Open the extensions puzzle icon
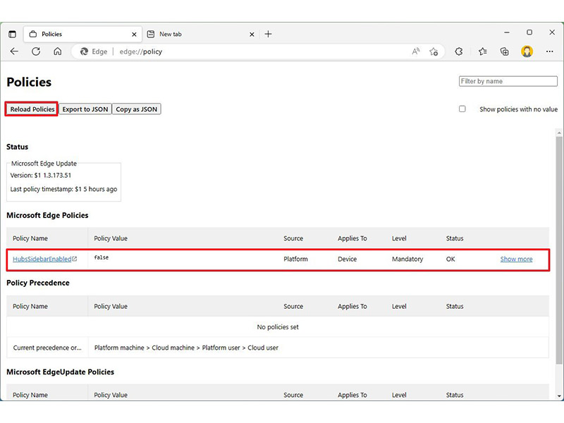Viewport: 564px width, 423px height. 459,51
